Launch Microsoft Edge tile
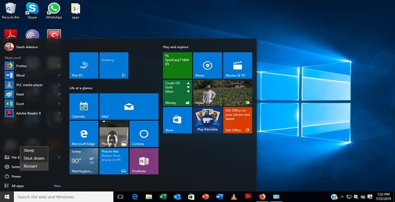The width and height of the screenshot is (395, 202). (84, 133)
